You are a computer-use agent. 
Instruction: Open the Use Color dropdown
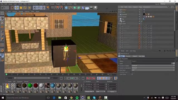[x=153, y=70]
